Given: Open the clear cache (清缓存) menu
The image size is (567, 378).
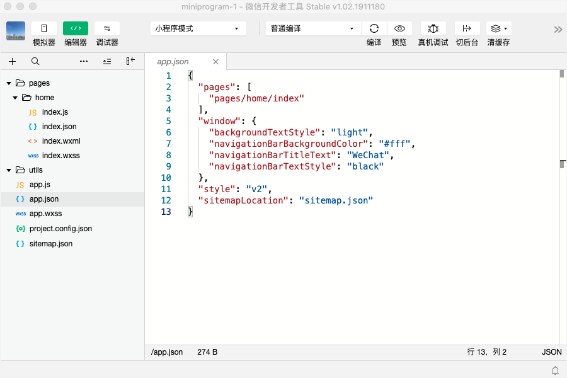Looking at the screenshot, I should [499, 28].
